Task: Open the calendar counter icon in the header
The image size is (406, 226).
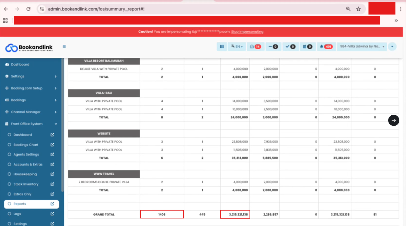Action: click(x=307, y=47)
